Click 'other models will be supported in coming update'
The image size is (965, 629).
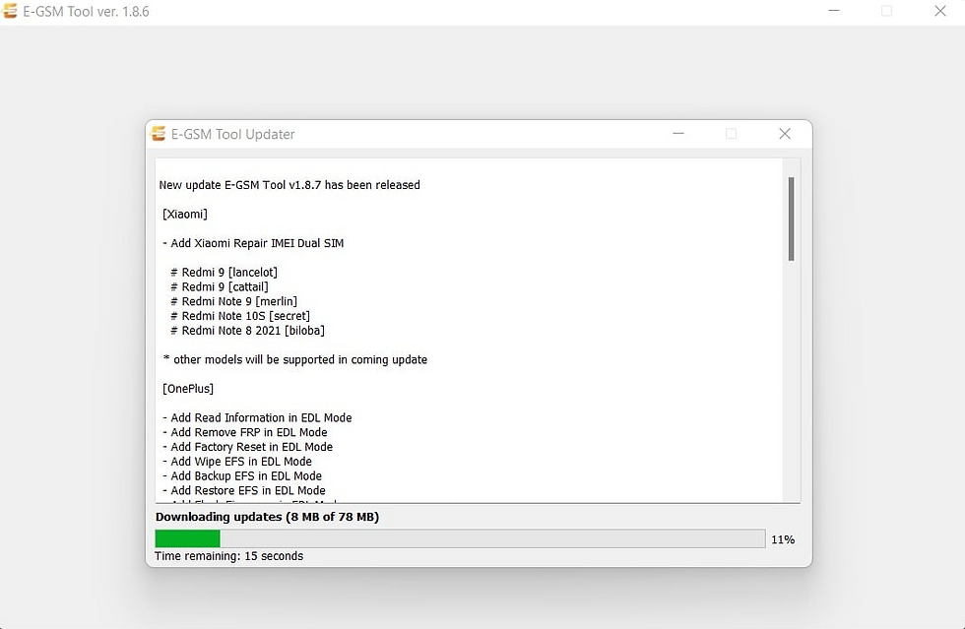300,359
